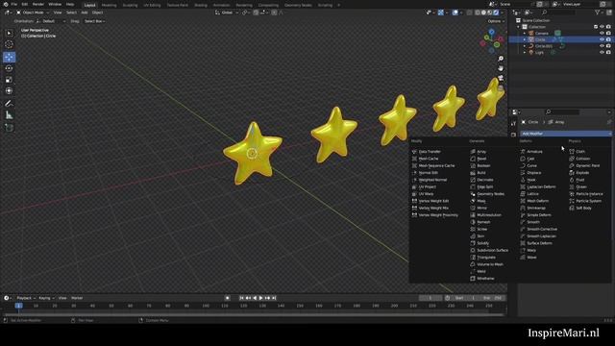
Task: Activate the Scale tool
Action: coord(9,80)
